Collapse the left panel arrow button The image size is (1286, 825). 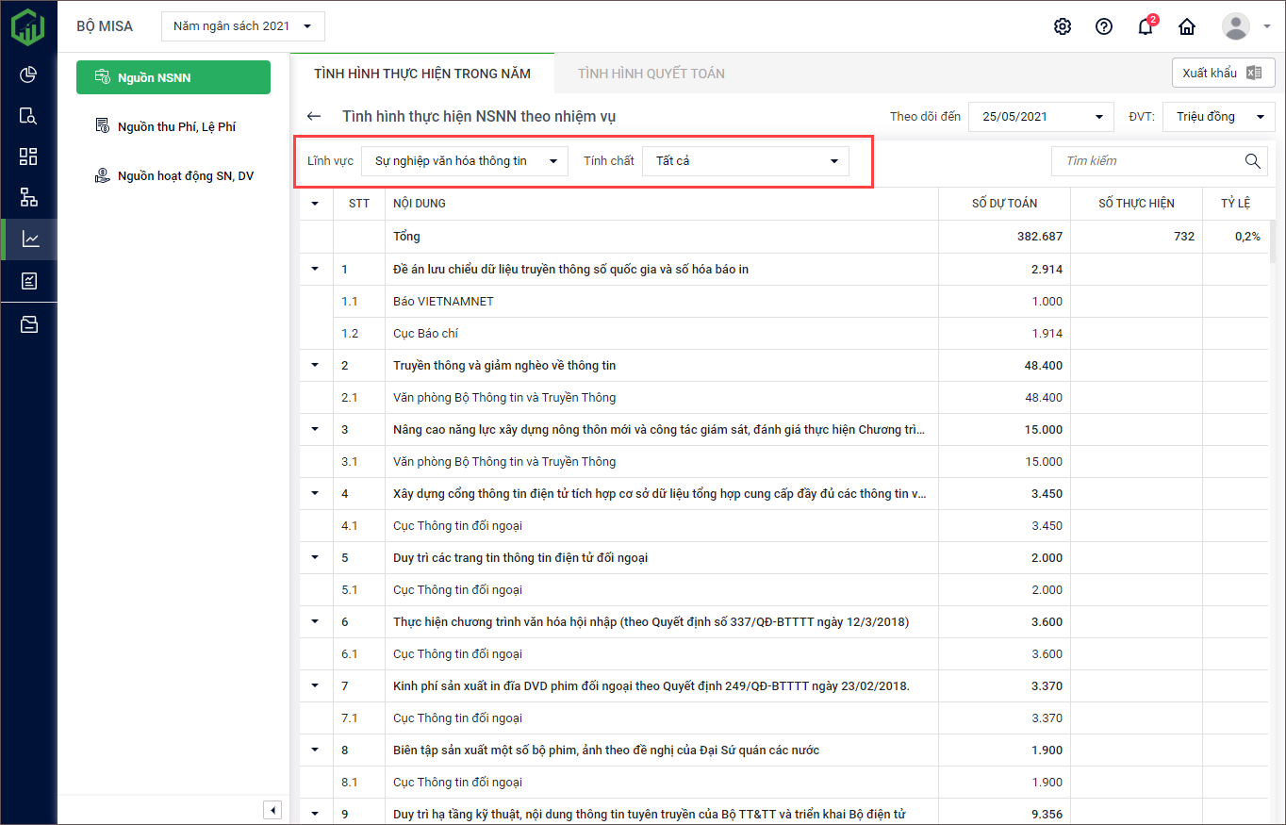coord(272,810)
